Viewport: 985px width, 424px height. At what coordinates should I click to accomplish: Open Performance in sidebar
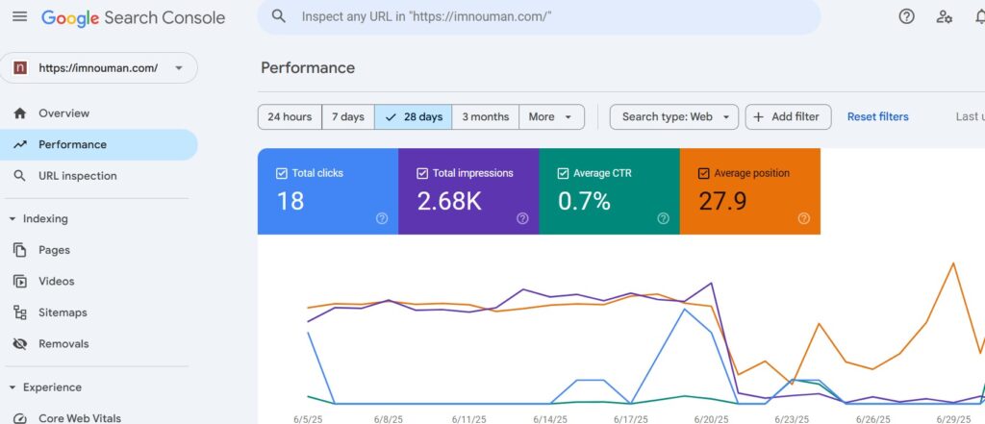coord(99,144)
